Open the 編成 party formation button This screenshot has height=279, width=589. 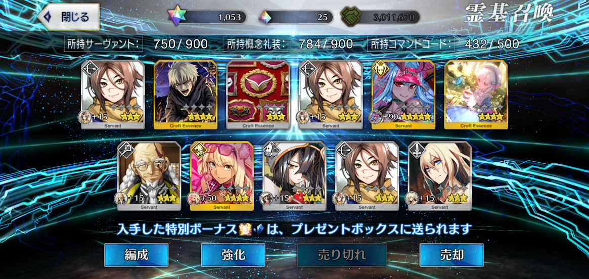(x=137, y=255)
